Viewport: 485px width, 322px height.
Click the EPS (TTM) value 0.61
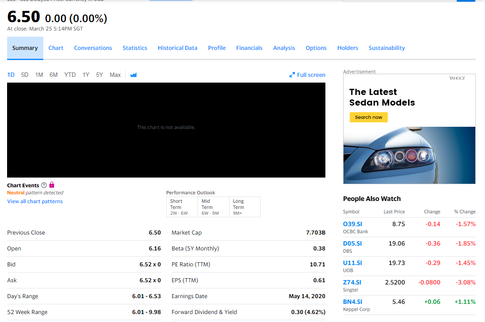(319, 280)
